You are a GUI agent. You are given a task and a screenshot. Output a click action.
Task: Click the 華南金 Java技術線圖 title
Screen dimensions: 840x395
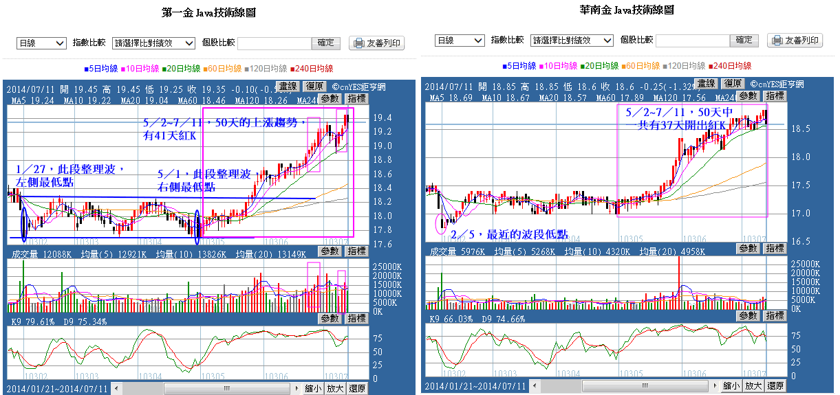point(627,10)
